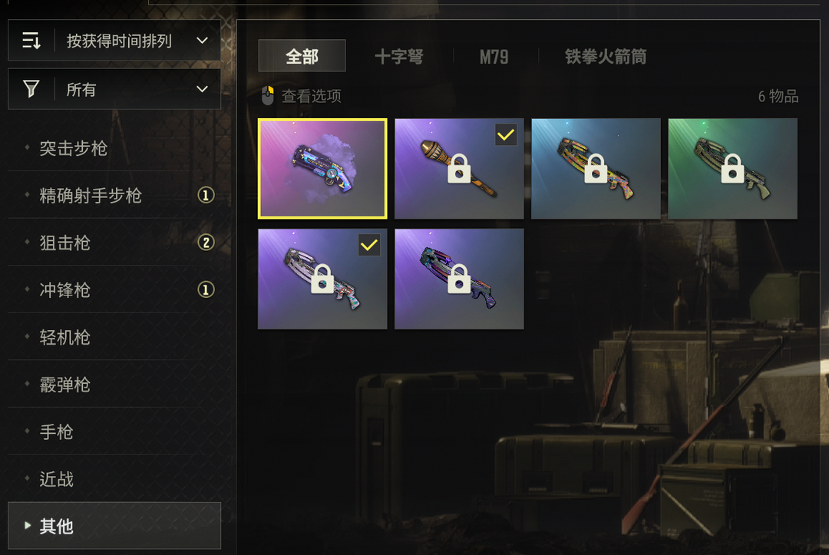The height and width of the screenshot is (555, 829).
Task: Switch to the 十字弩 tab
Action: [399, 56]
